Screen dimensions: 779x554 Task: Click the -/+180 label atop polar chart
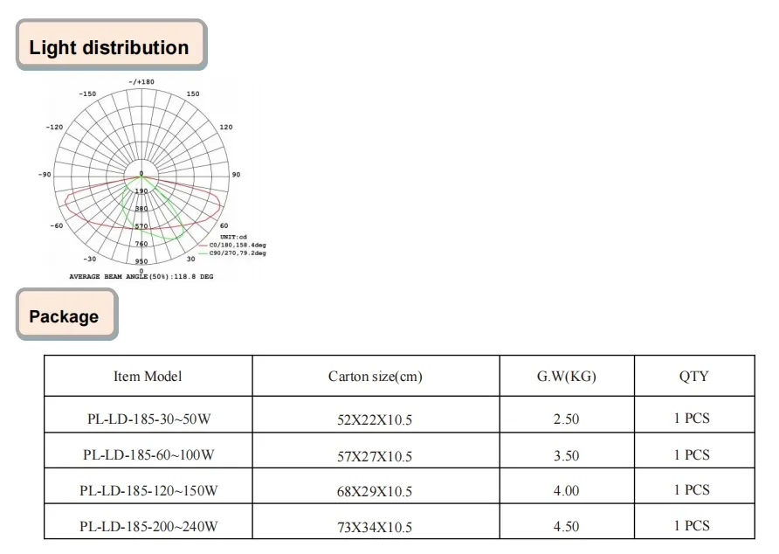tap(141, 82)
